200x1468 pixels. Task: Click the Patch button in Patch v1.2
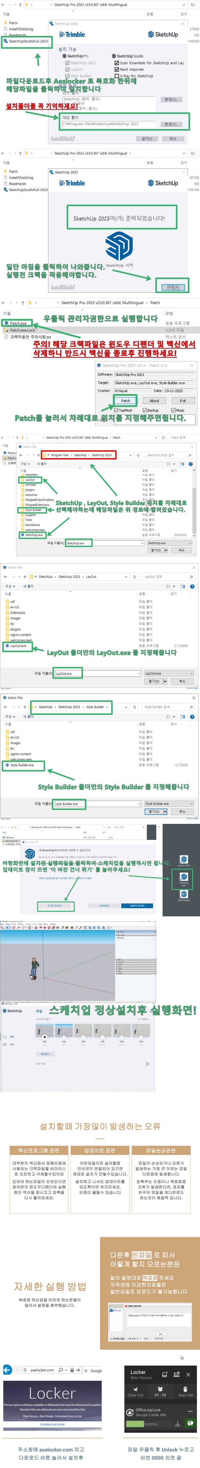click(126, 401)
